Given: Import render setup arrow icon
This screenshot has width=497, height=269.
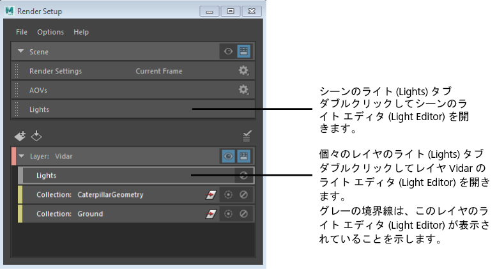Looking at the screenshot, I should 36,135.
